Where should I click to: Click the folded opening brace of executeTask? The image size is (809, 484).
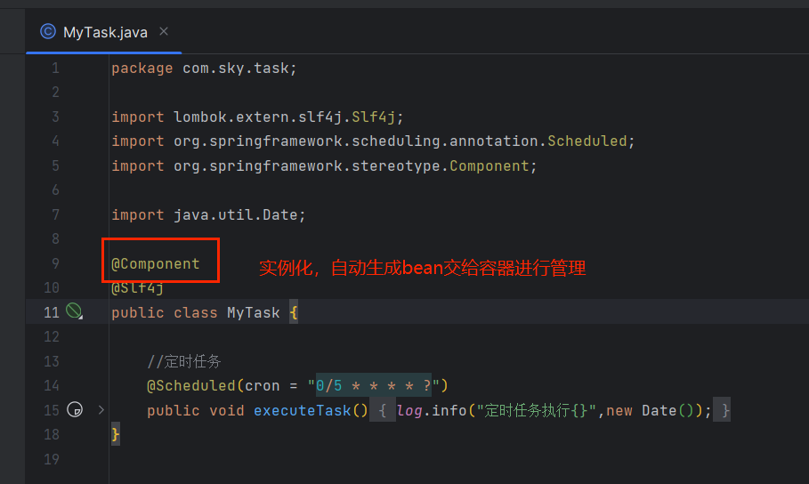(x=383, y=411)
